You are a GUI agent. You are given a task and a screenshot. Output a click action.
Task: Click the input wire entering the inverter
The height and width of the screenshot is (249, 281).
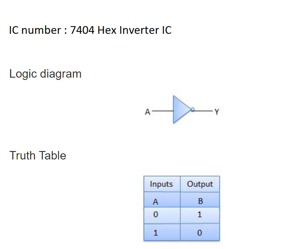[x=162, y=111]
